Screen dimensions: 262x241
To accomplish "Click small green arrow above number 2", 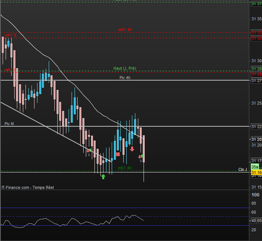I will [x=90, y=150].
